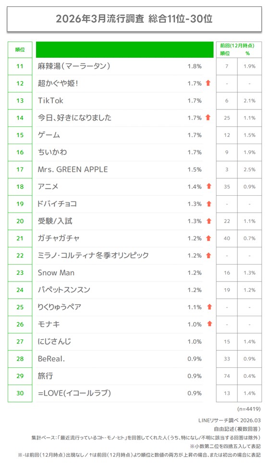The image size is (269, 469).
Task: Click the red arrow next to ガチャガチャ
Action: click(208, 238)
